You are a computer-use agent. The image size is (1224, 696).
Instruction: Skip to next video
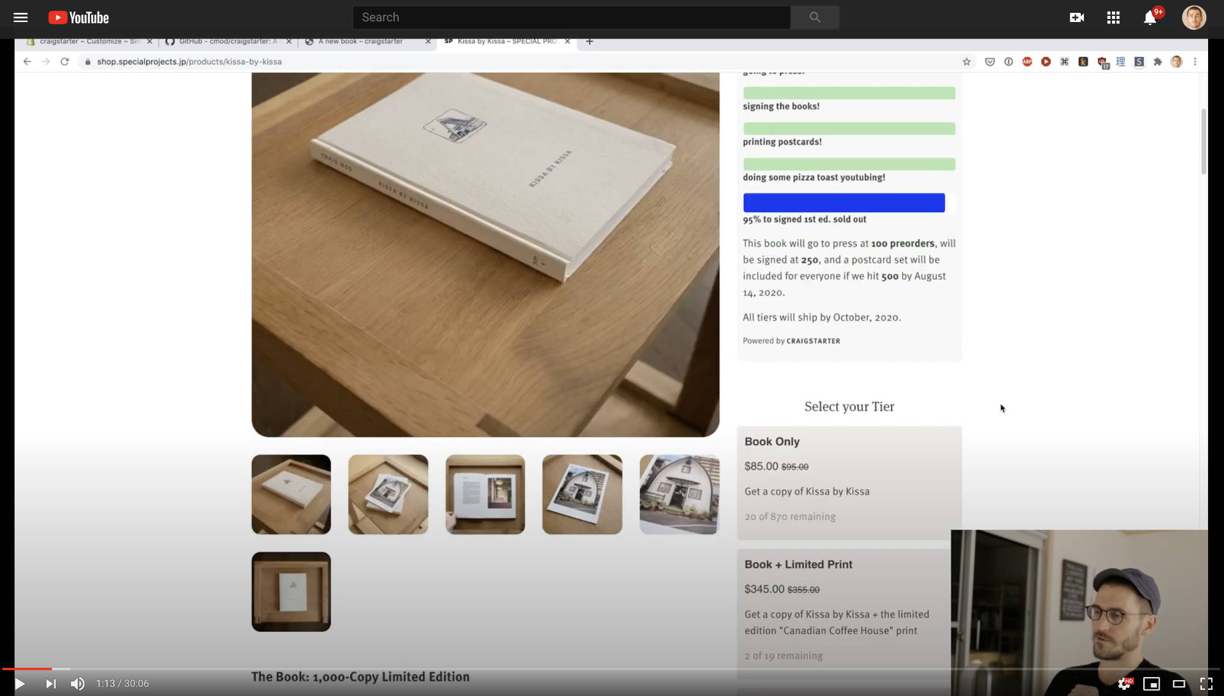point(51,683)
